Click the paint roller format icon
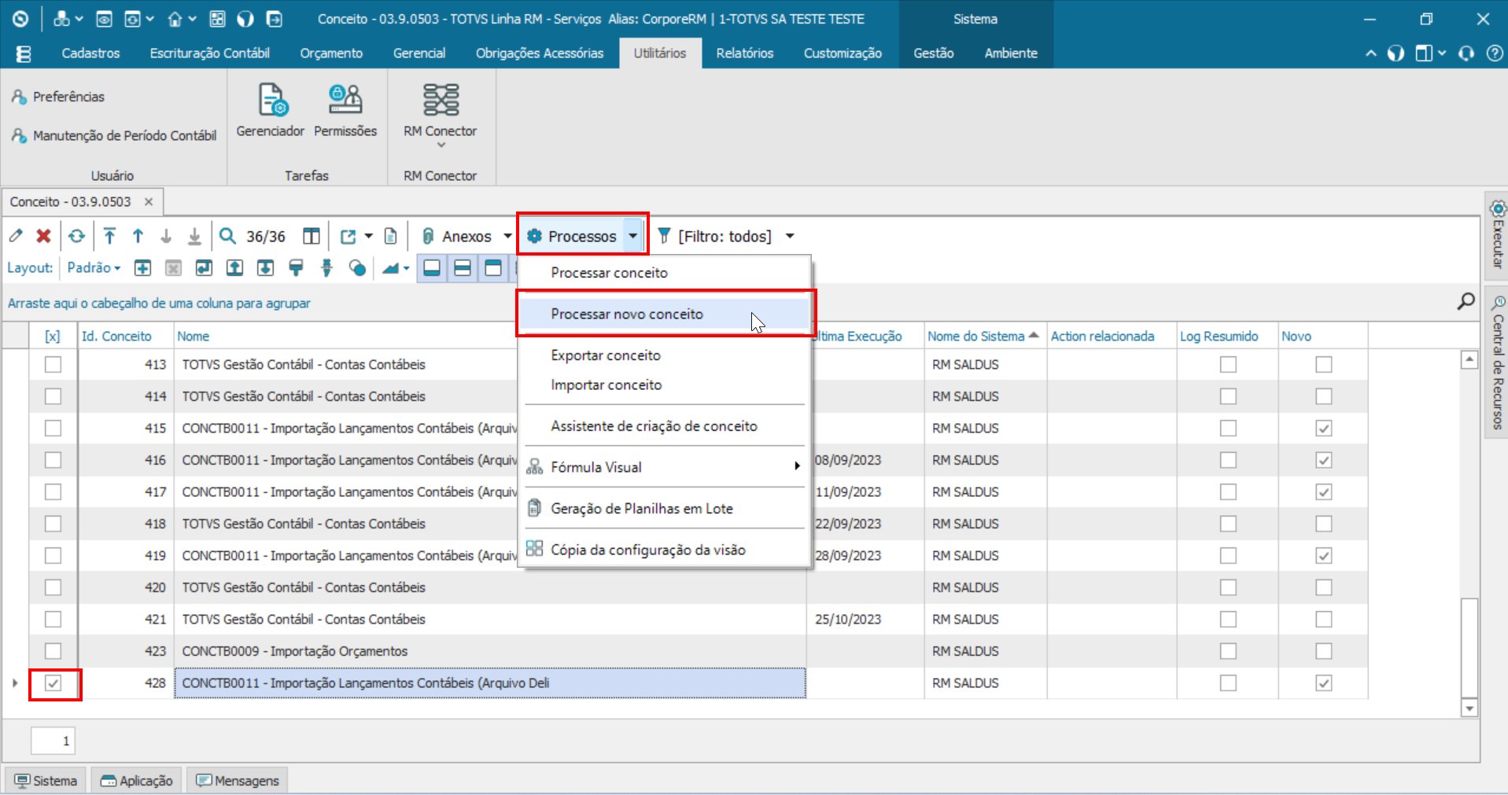The width and height of the screenshot is (1508, 795). pyautogui.click(x=296, y=268)
